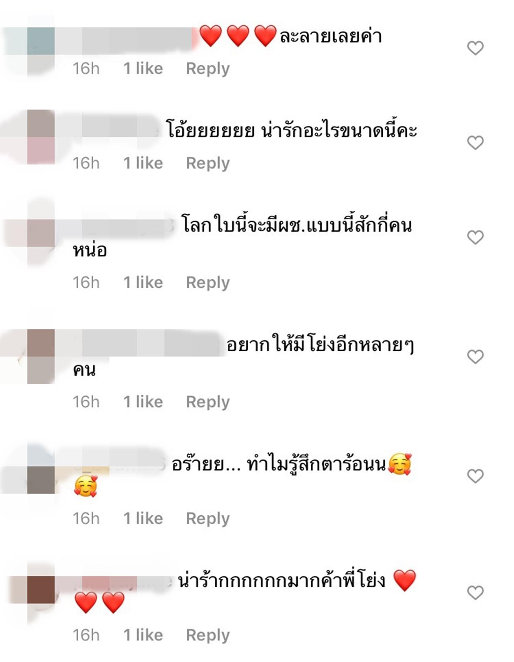Heart the comment อยากให้มีโย่งอีกหลายๆ คน
The width and height of the screenshot is (514, 662).
point(475,357)
